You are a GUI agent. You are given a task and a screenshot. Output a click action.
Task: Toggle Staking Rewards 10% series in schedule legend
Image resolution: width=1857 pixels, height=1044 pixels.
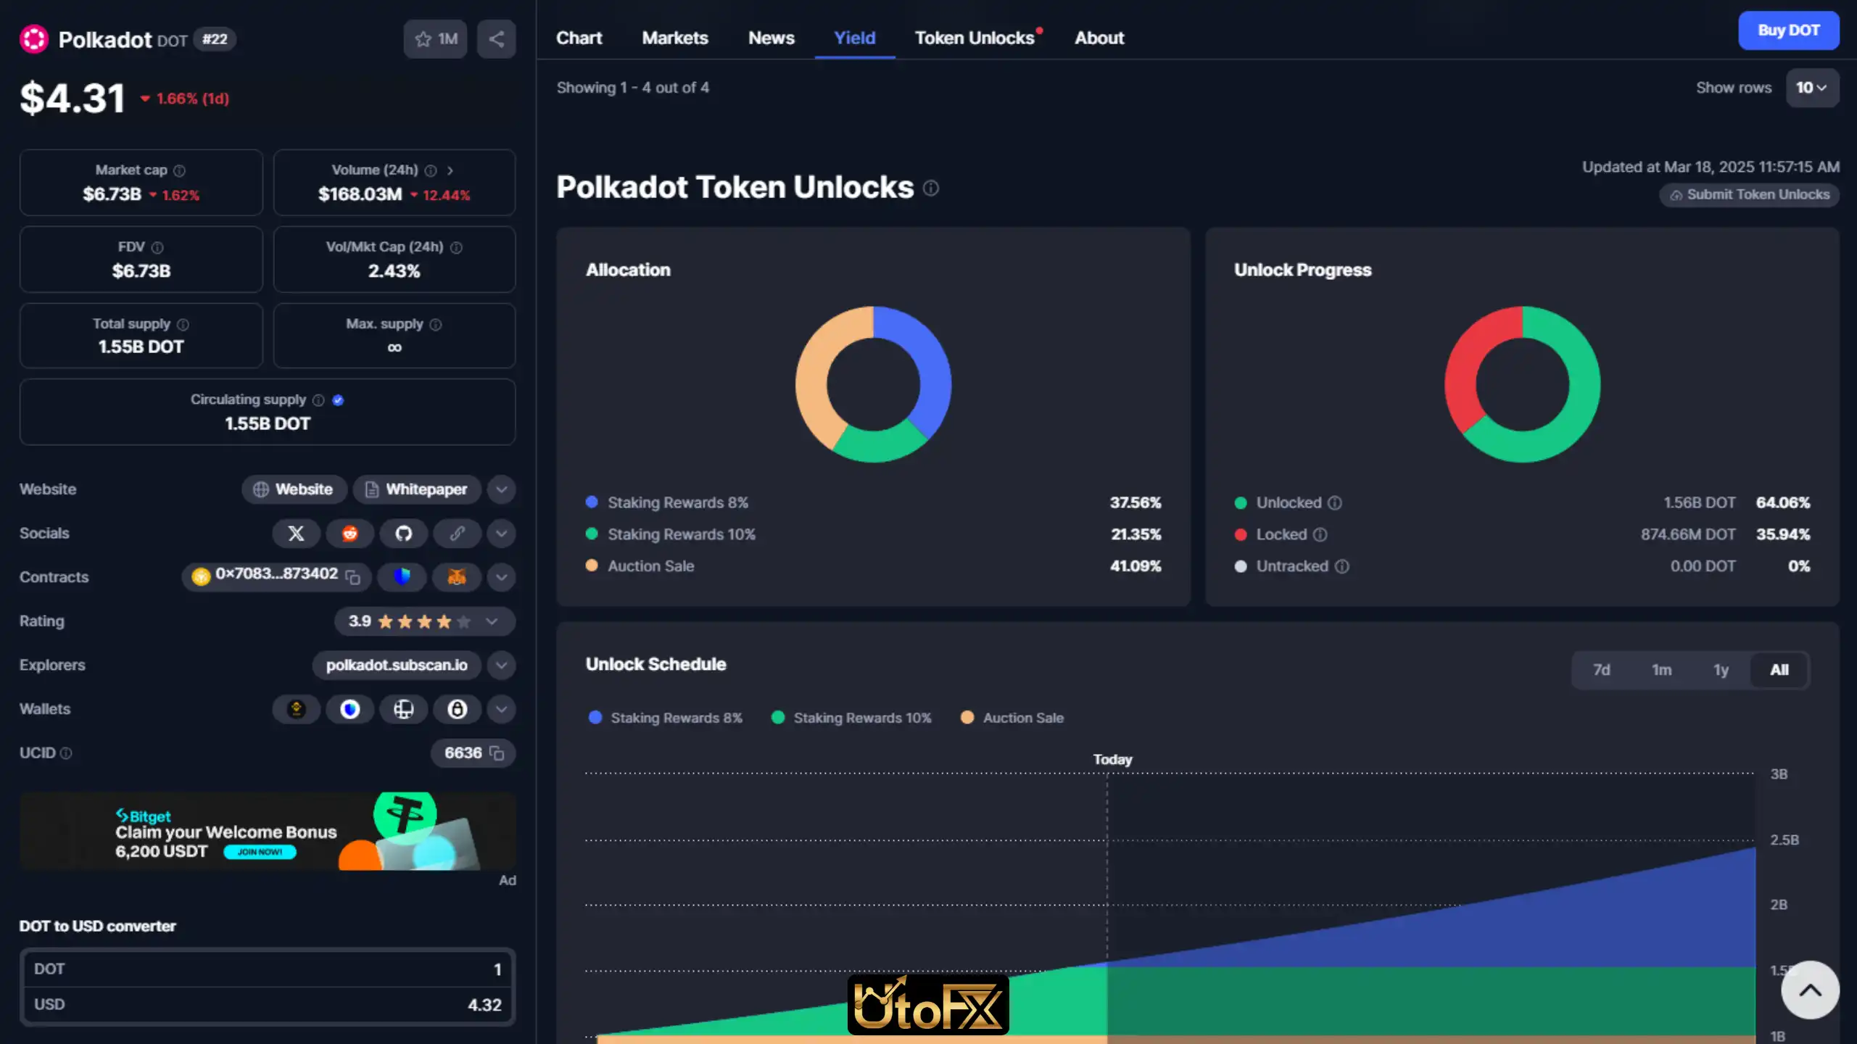click(x=852, y=718)
